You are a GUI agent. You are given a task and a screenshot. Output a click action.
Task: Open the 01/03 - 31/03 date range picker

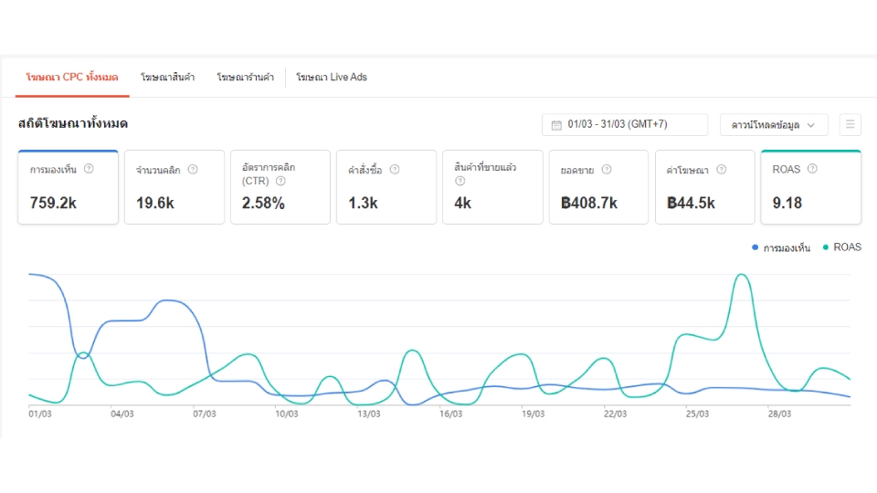625,125
